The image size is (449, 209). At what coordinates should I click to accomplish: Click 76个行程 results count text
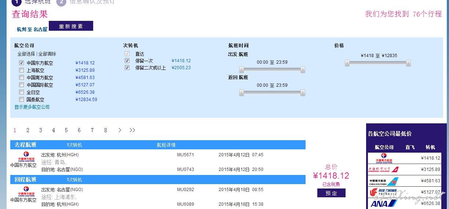click(427, 14)
